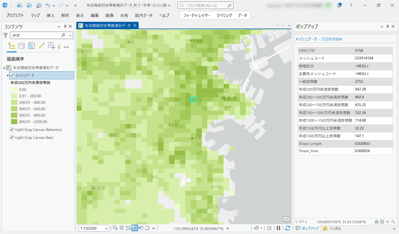Click the メッシュデータ - 533914184 popup title link
Screen dimensions: 399x234
tap(318, 39)
